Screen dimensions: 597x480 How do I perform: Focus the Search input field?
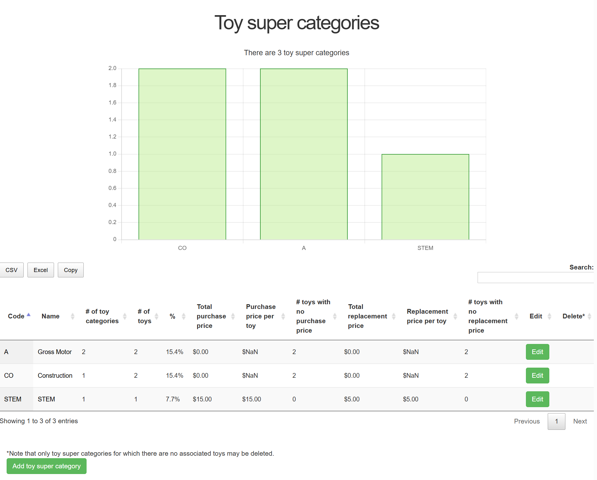point(536,278)
